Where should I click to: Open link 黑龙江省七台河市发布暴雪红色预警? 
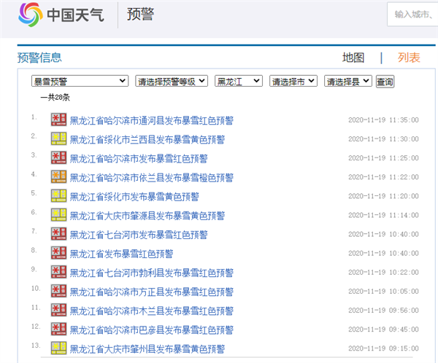pyautogui.click(x=139, y=235)
